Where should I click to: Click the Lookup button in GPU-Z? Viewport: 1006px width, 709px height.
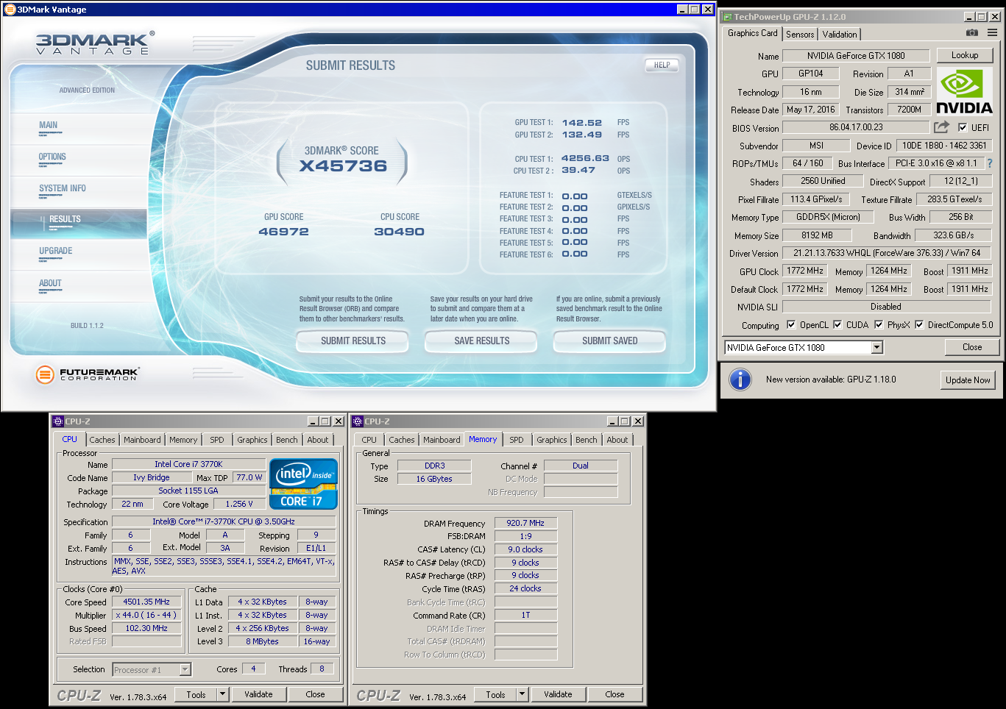[965, 55]
